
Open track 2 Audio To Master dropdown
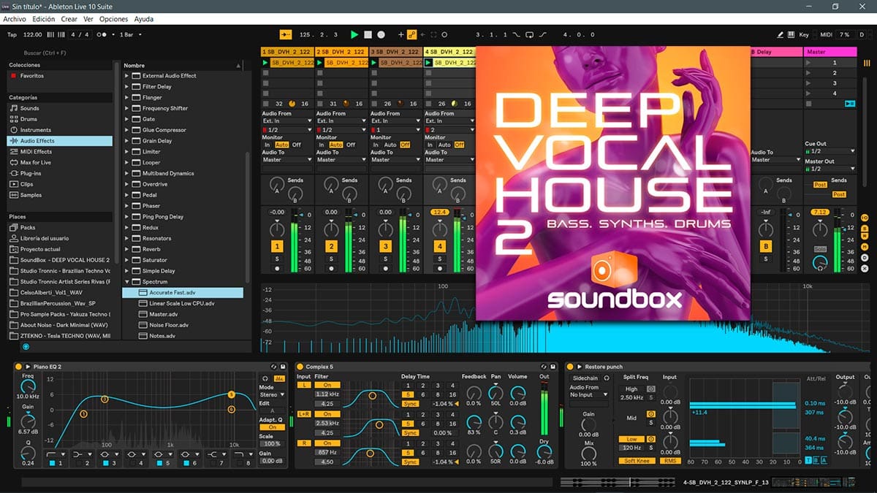click(341, 159)
